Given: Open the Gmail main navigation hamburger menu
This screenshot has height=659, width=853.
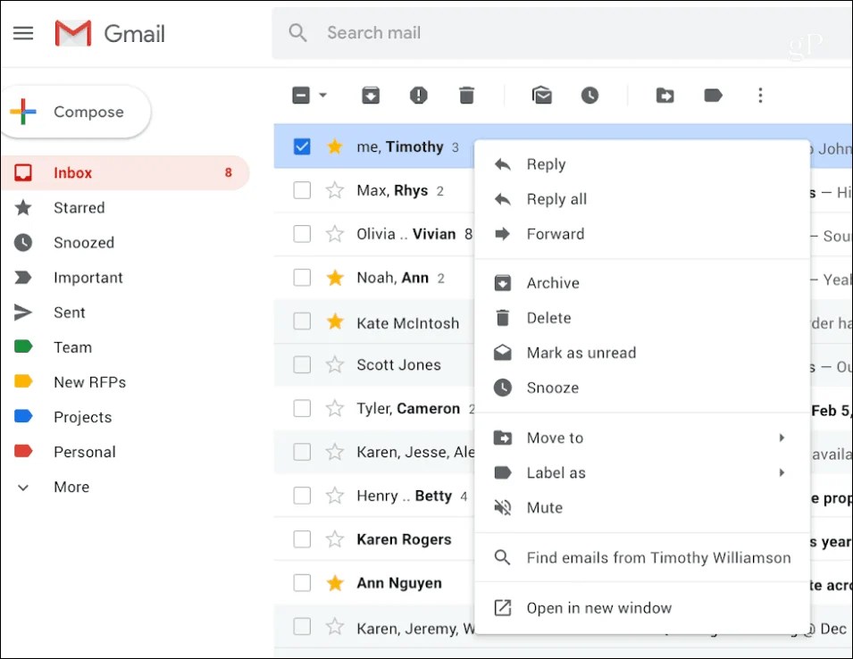Looking at the screenshot, I should [x=23, y=32].
